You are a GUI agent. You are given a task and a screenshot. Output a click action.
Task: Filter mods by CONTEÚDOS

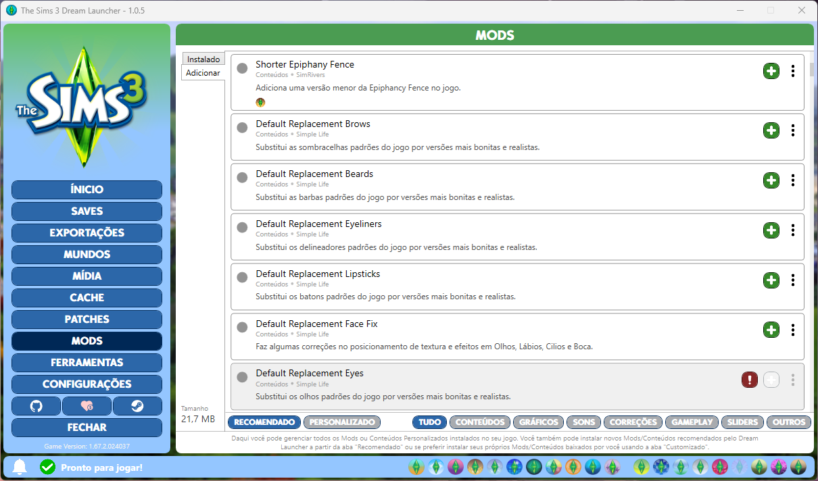480,422
